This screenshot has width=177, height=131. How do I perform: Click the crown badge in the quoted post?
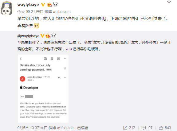48,36
